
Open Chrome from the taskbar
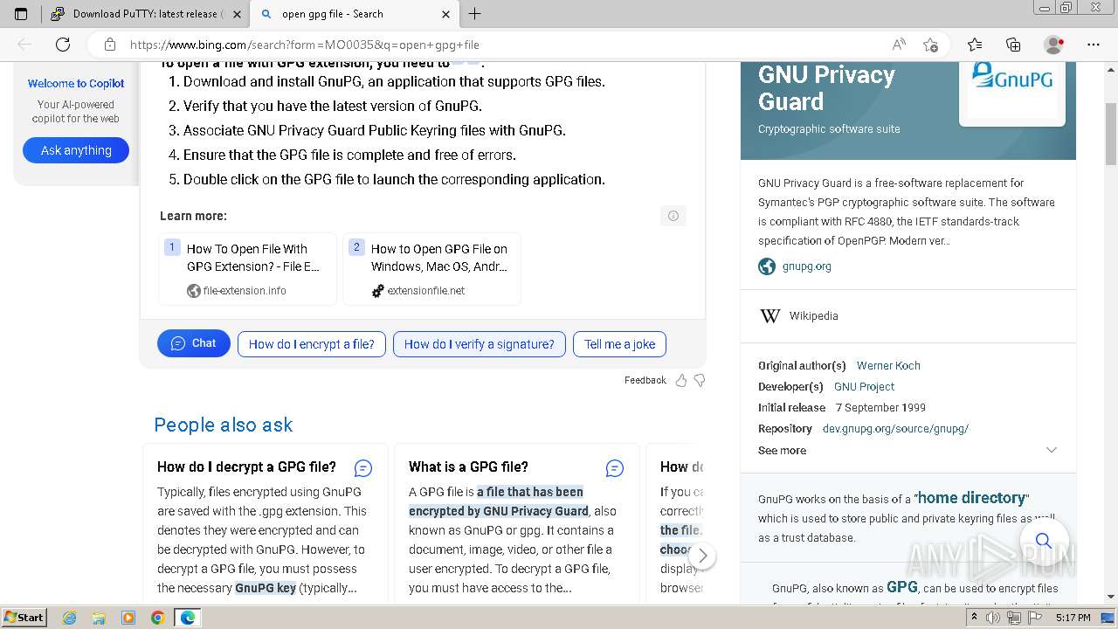157,618
